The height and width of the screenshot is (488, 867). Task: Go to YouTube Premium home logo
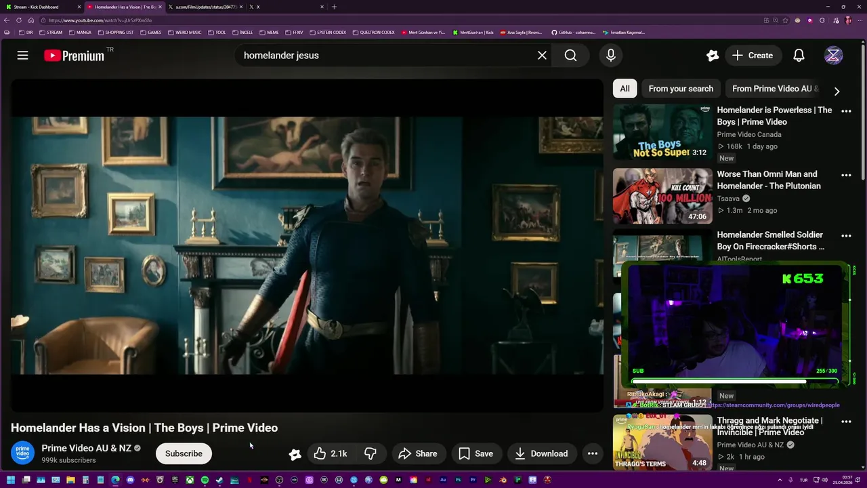tap(75, 56)
